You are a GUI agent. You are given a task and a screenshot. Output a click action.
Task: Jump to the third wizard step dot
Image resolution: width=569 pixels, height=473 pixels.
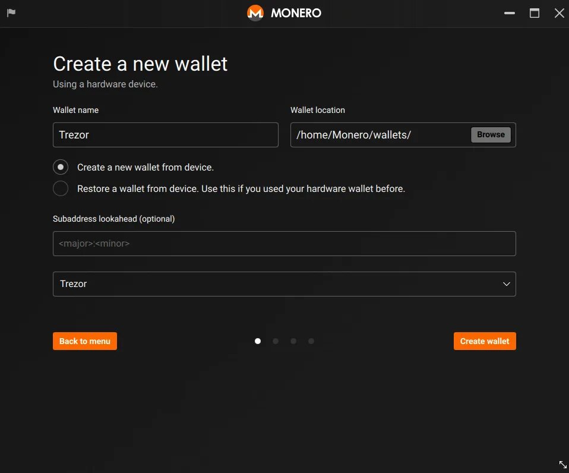click(x=293, y=341)
